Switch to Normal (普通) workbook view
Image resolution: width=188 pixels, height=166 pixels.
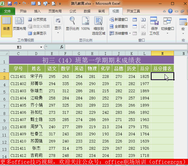tap(6, 24)
